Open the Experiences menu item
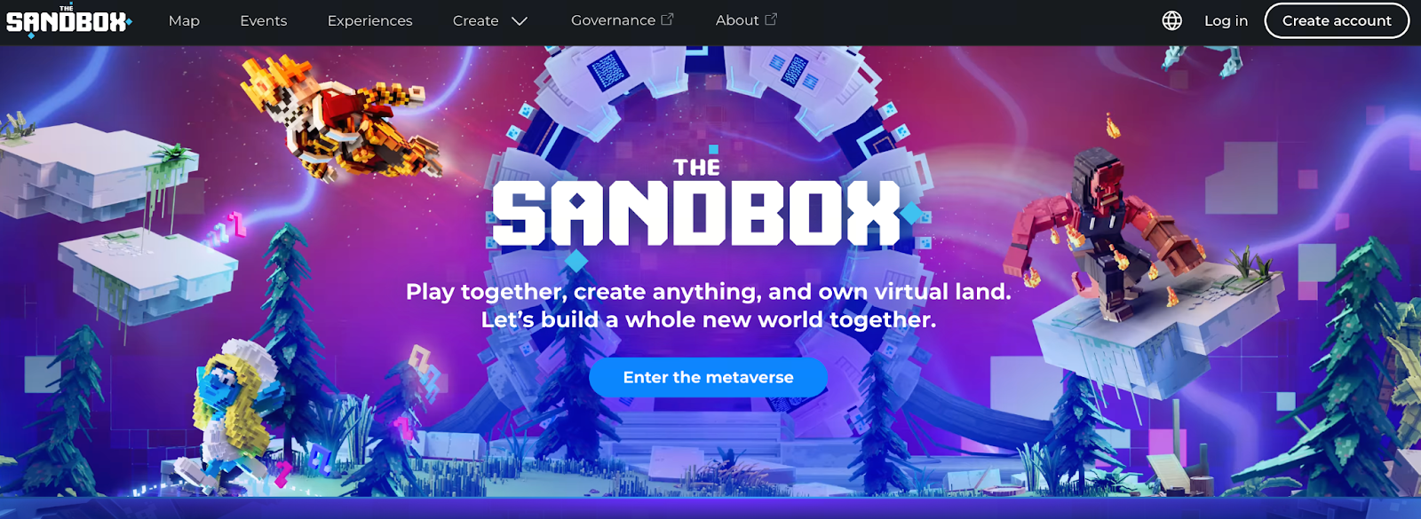1421x519 pixels. [369, 20]
